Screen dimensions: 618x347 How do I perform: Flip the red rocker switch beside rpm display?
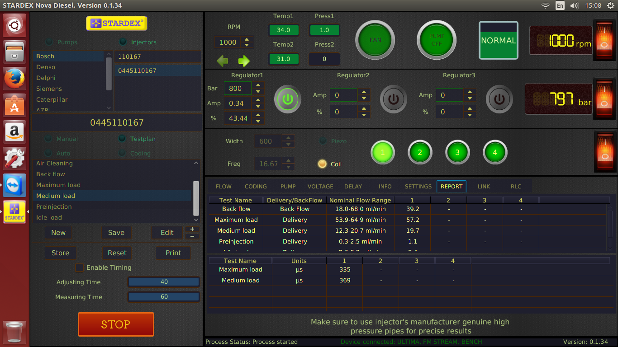[x=604, y=40]
